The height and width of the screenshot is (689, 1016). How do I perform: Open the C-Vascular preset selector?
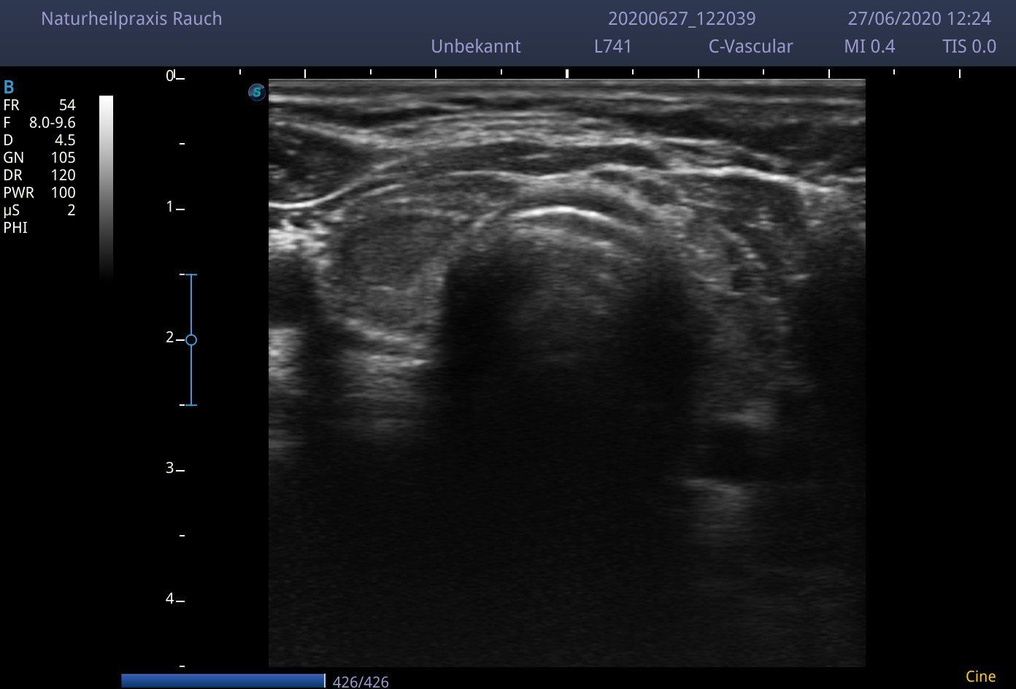pyautogui.click(x=750, y=47)
